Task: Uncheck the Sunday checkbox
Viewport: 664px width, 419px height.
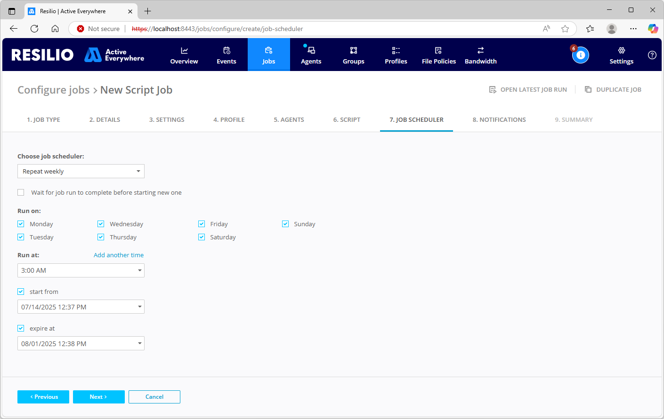Action: [285, 224]
